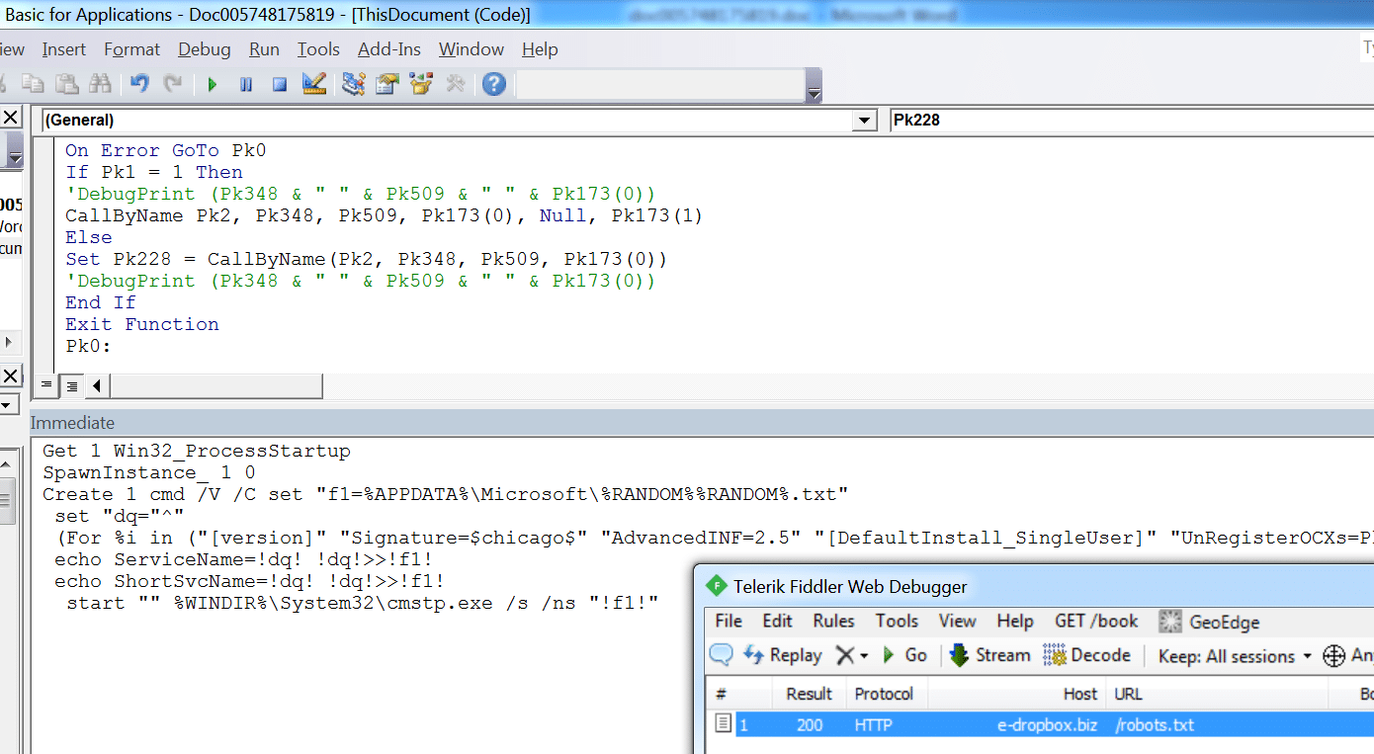The height and width of the screenshot is (754, 1374).
Task: Open Project Explorer via its toolbar icon
Action: pos(354,84)
